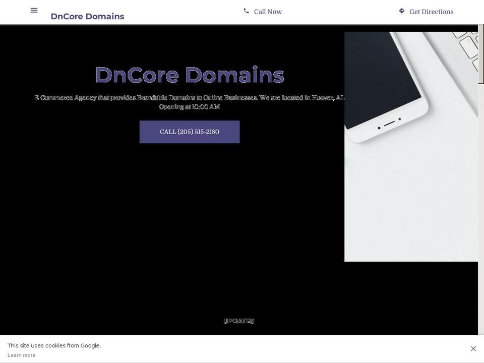This screenshot has height=363, width=484.
Task: Click the large DnCore Domains heading
Action: click(190, 75)
